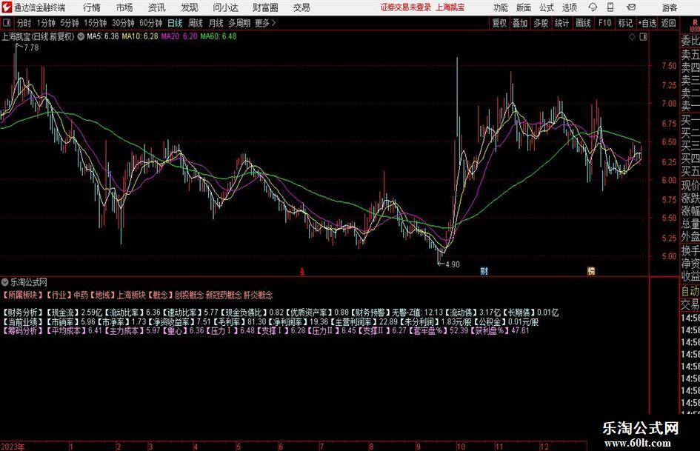The image size is (700, 451).
Task: Click the 复权 toolbar button
Action: click(x=499, y=23)
